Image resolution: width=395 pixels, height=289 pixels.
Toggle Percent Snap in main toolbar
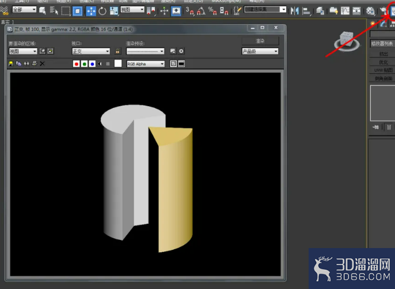(x=212, y=11)
